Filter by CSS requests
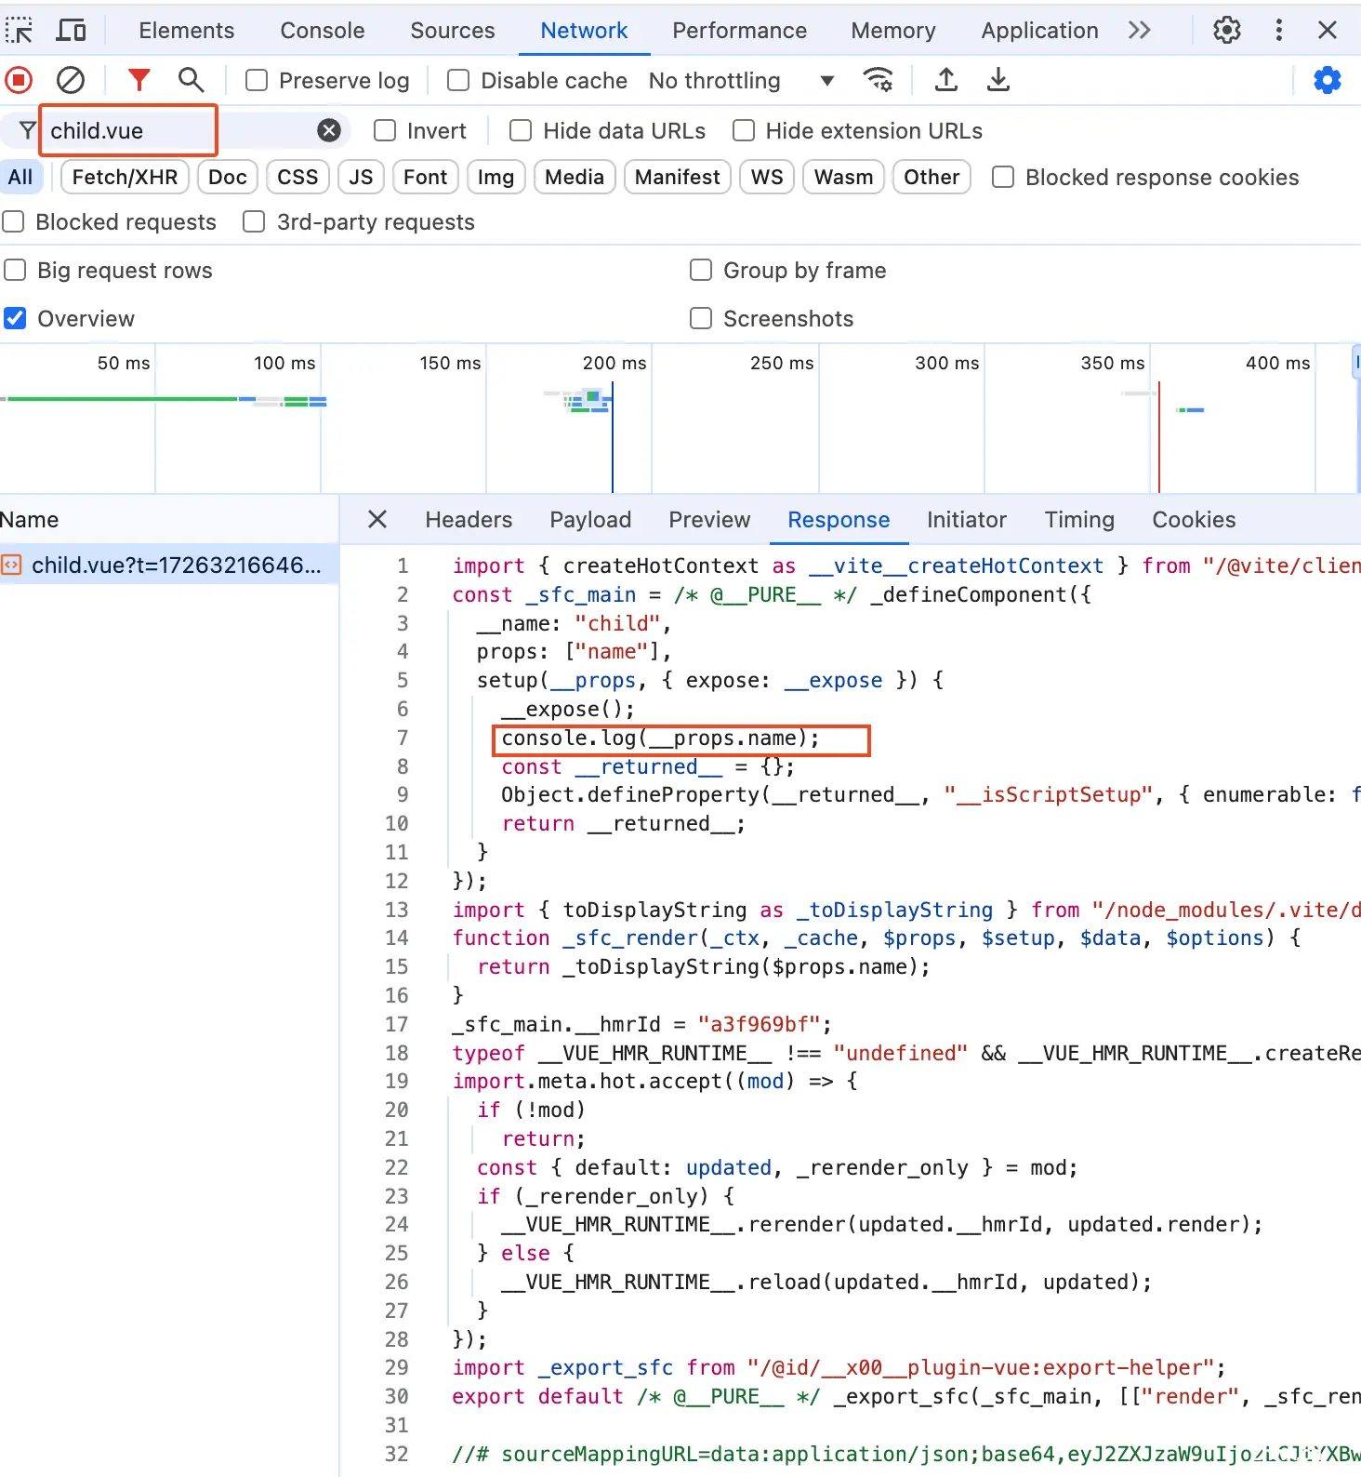The width and height of the screenshot is (1361, 1477). 297,177
